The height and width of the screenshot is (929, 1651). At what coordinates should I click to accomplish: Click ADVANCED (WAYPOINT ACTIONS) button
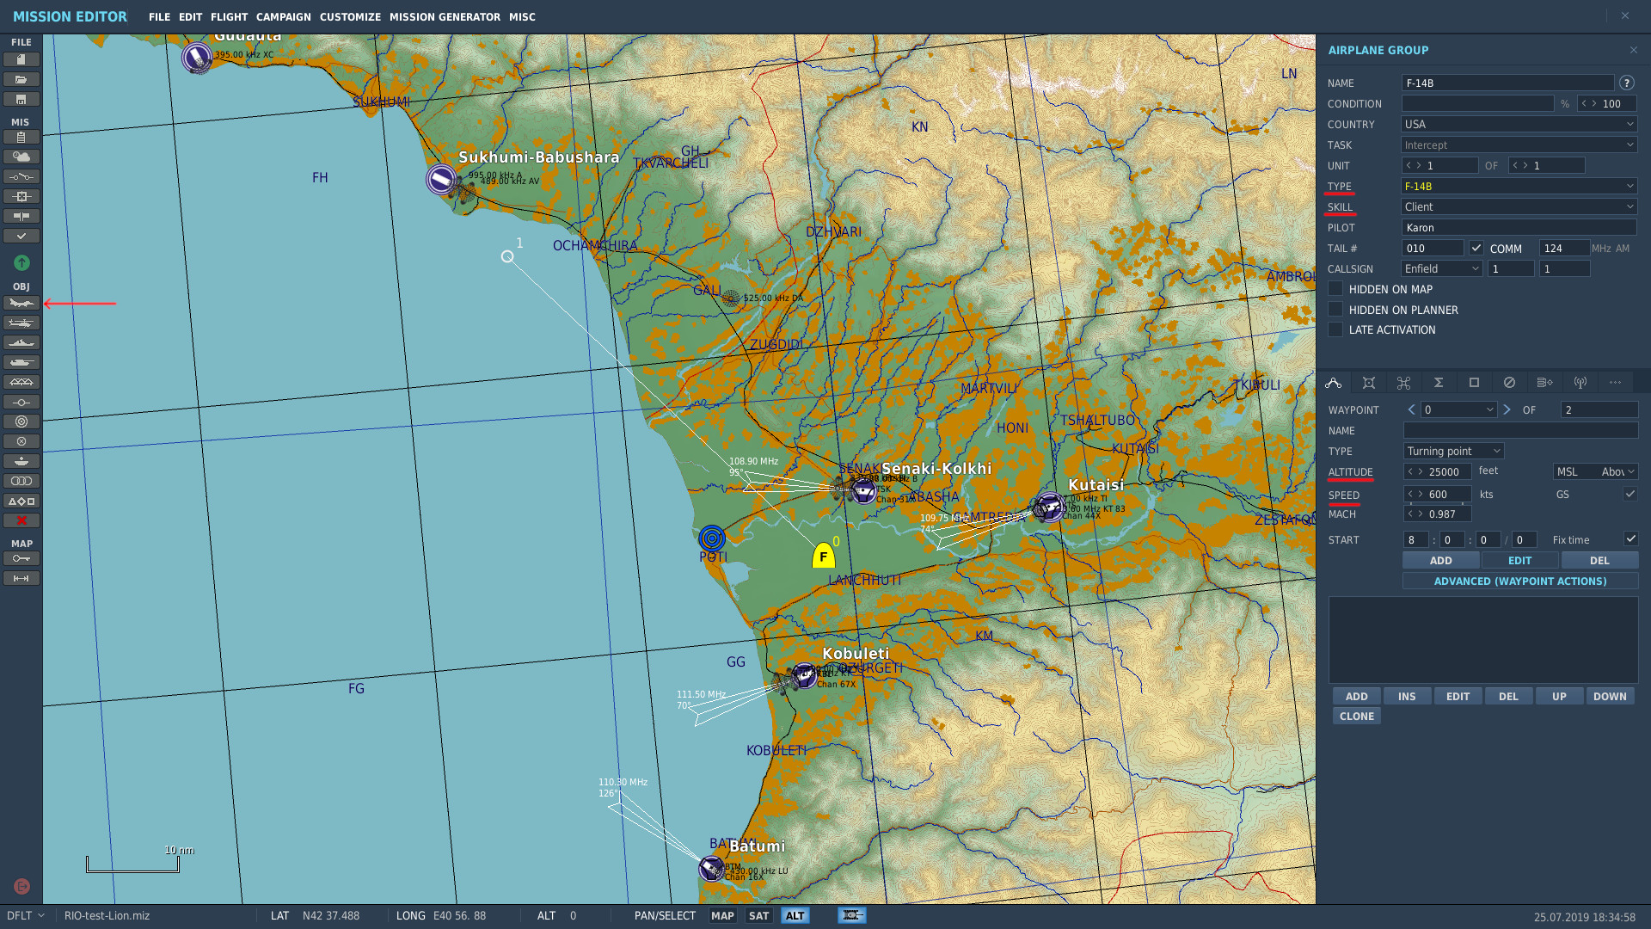tap(1519, 581)
